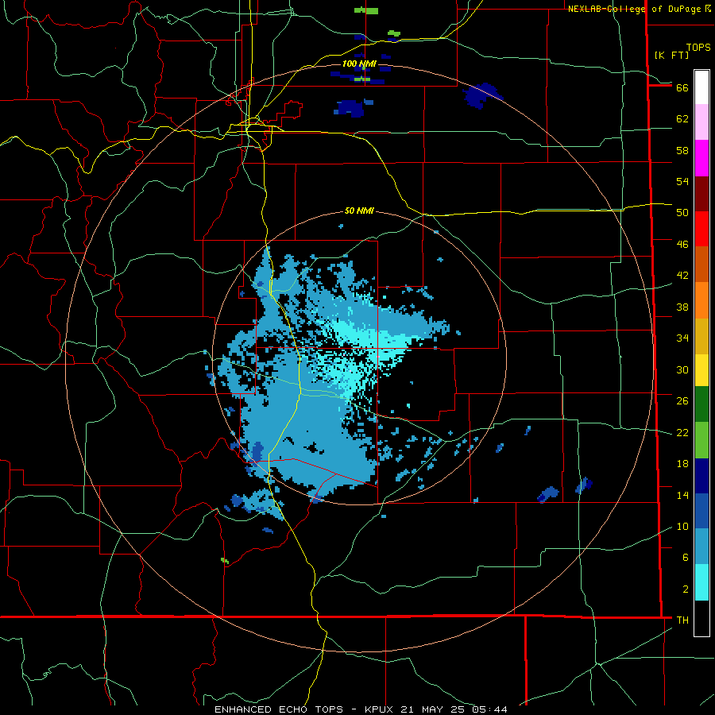Click the navy blue legend swatch
Viewport: 715px width, 715px height.
[x=701, y=476]
